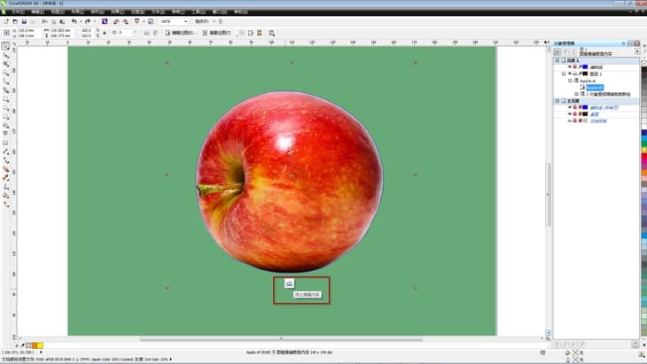This screenshot has width=647, height=364.
Task: Toggle visibility eye of the Guides layer
Action: tap(568, 66)
